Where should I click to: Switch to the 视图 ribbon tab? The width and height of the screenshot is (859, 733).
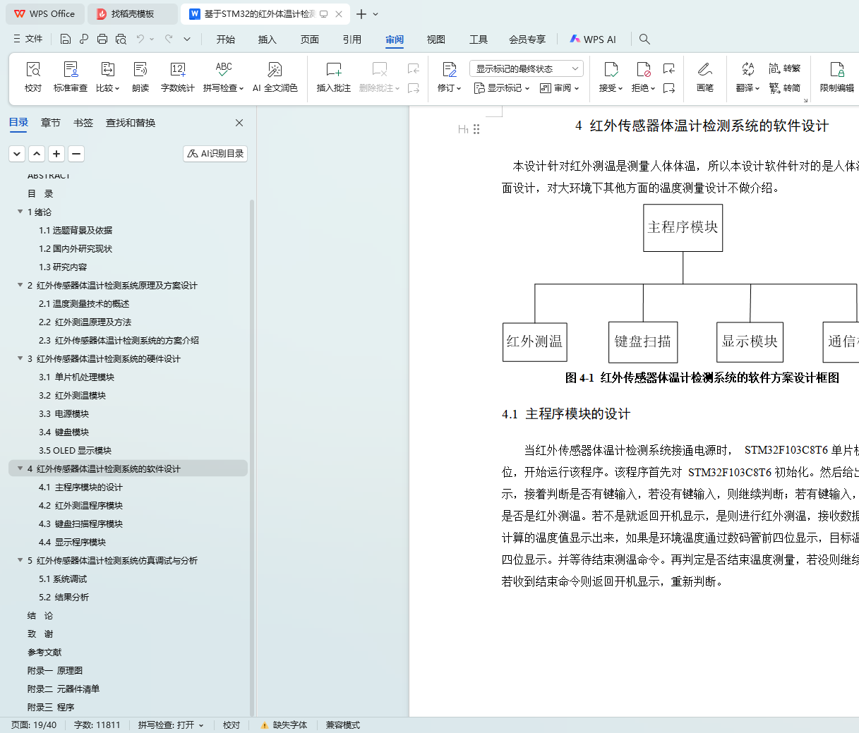(436, 40)
